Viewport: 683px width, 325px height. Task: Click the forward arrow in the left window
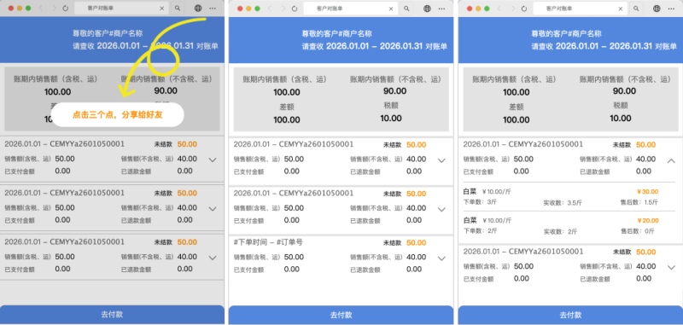tap(54, 9)
